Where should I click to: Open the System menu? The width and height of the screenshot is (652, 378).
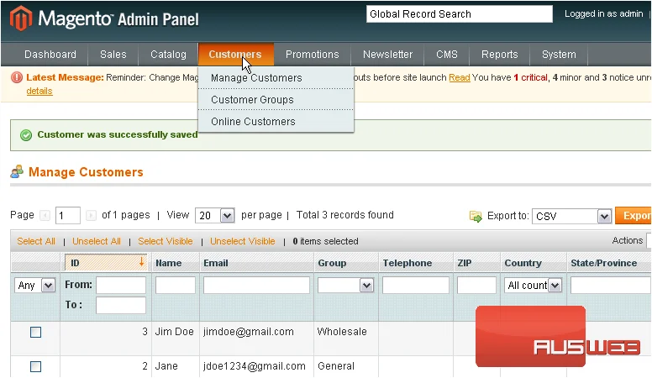[559, 55]
